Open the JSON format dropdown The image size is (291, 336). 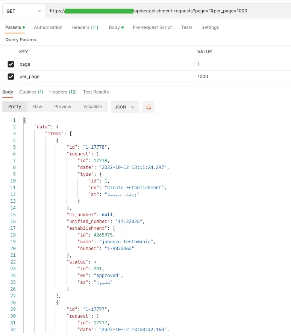coord(124,107)
